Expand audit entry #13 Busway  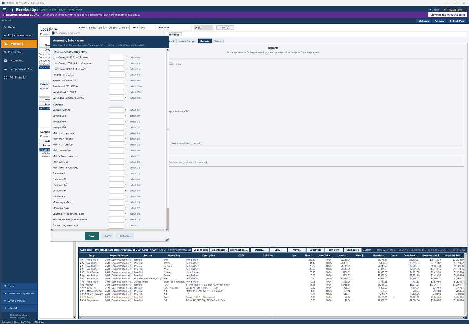pos(81,297)
